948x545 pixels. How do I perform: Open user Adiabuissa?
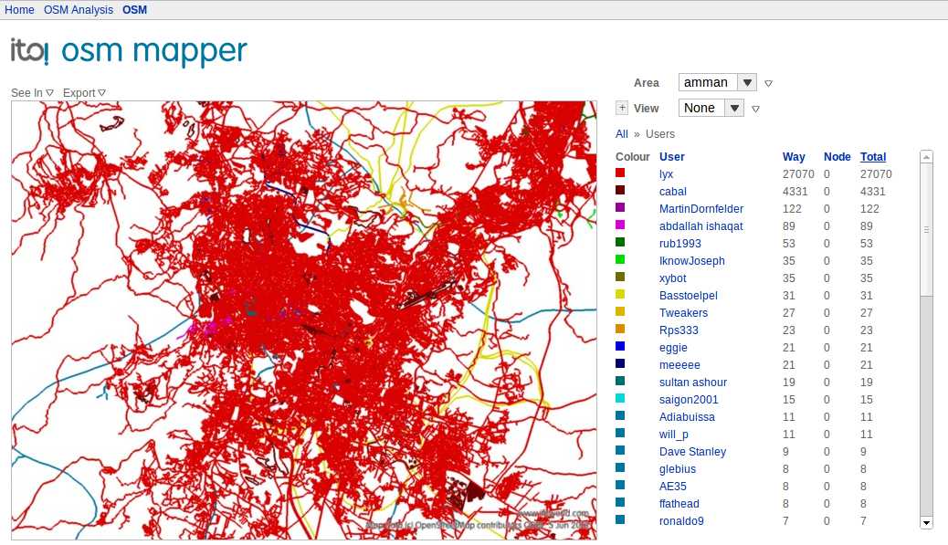click(x=687, y=417)
